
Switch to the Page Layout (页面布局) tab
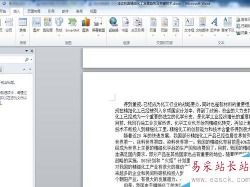coord(34,11)
